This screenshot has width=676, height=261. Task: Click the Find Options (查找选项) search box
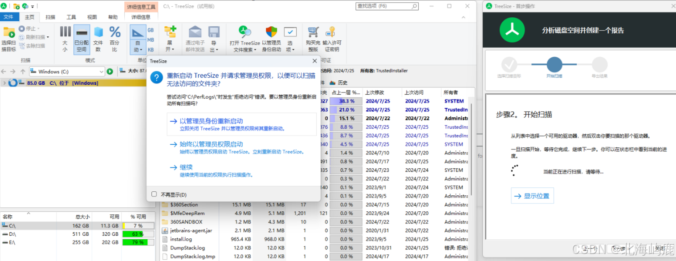[x=387, y=6]
